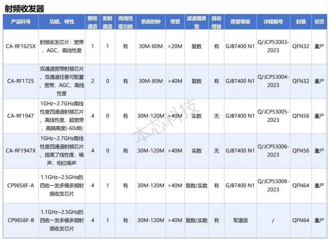Select spec number Q/JCP53005-2023

(273, 116)
